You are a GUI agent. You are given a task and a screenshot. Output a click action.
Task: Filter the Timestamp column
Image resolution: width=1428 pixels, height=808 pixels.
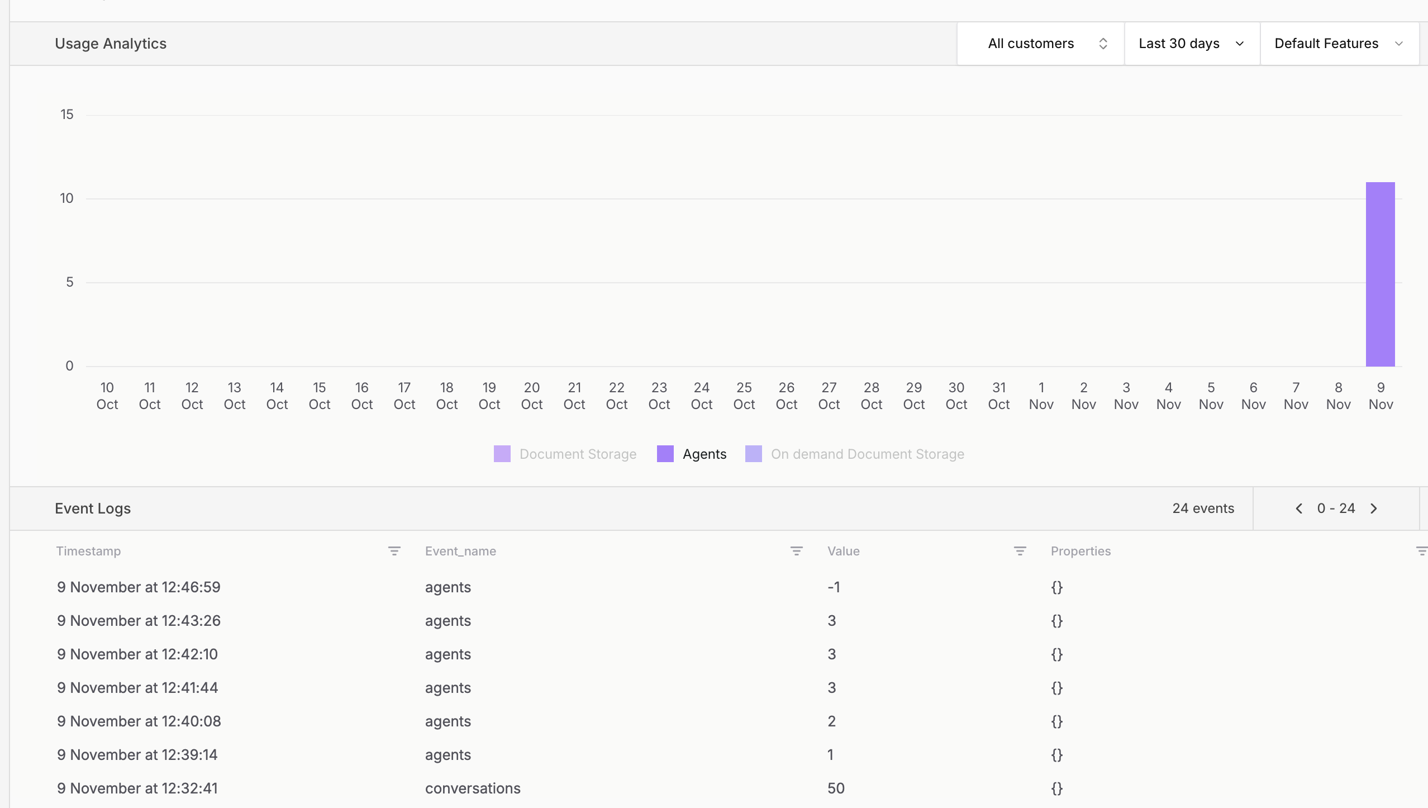tap(394, 551)
